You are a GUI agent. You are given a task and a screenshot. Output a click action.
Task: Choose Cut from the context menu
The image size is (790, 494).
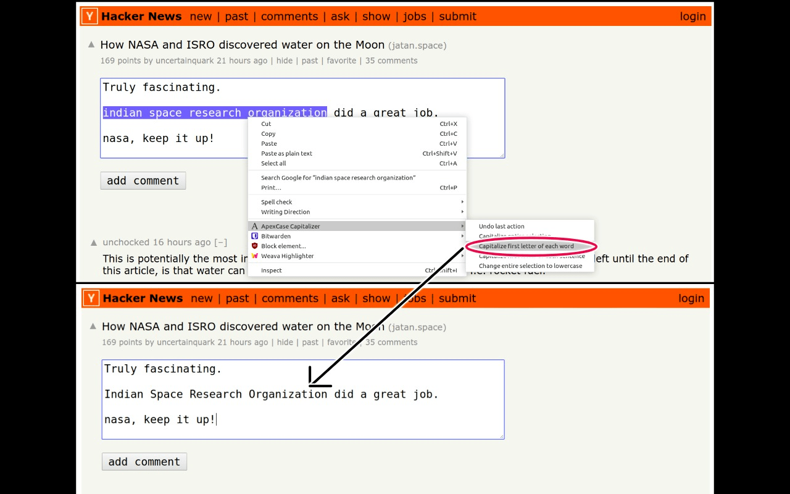357,124
